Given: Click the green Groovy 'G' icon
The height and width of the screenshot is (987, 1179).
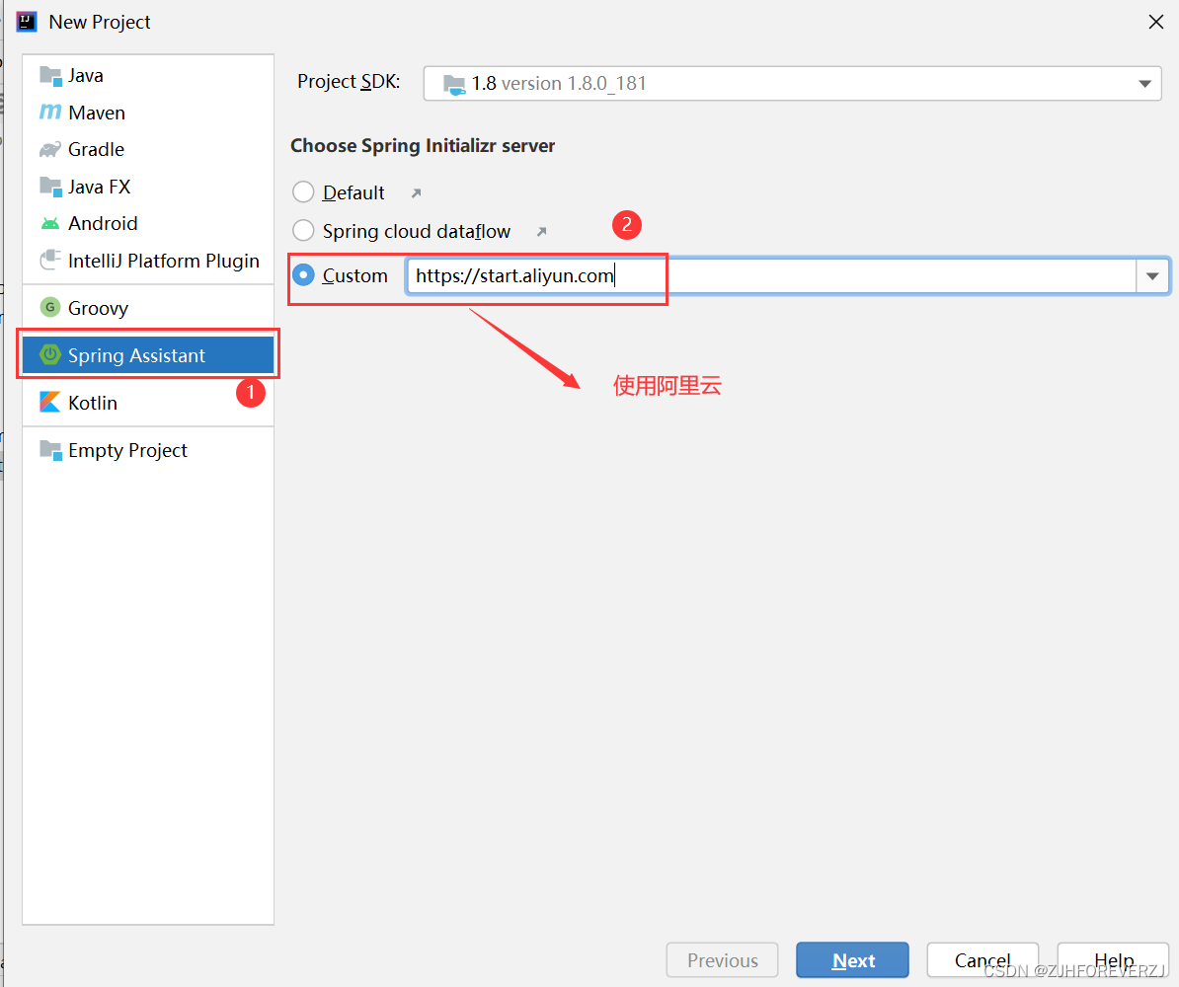Looking at the screenshot, I should [x=50, y=308].
